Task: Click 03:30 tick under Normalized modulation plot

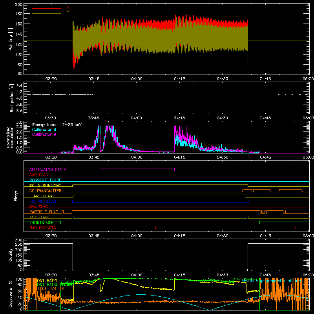Action: (51, 157)
